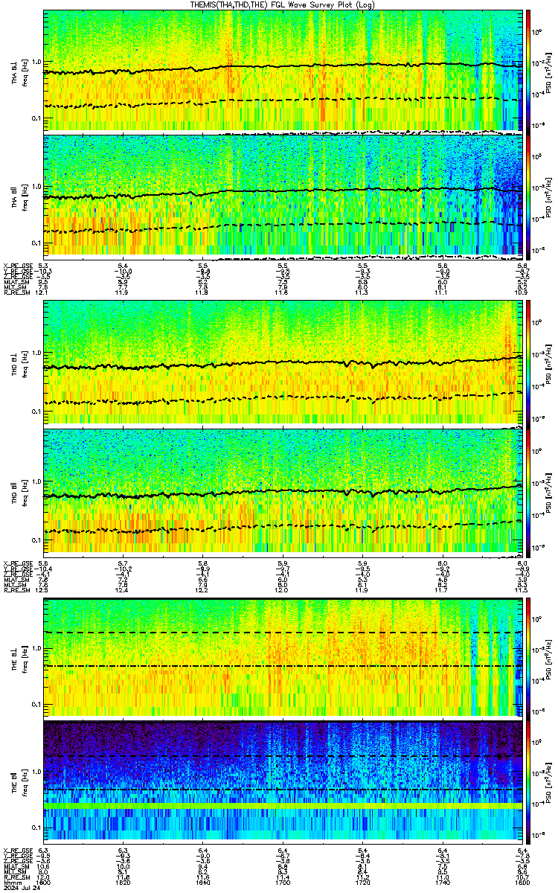
Task: Click the 'THE BII freq [Hz]' axis label
Action: point(19,783)
